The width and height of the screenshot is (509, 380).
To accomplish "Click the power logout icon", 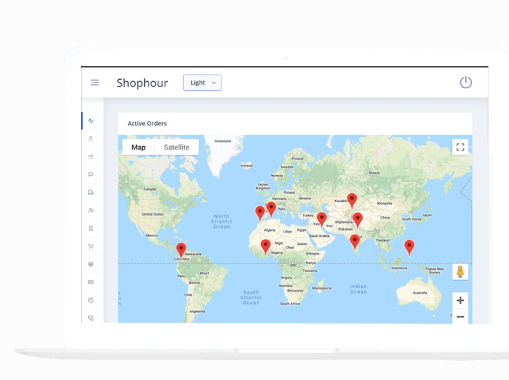I will (x=465, y=82).
